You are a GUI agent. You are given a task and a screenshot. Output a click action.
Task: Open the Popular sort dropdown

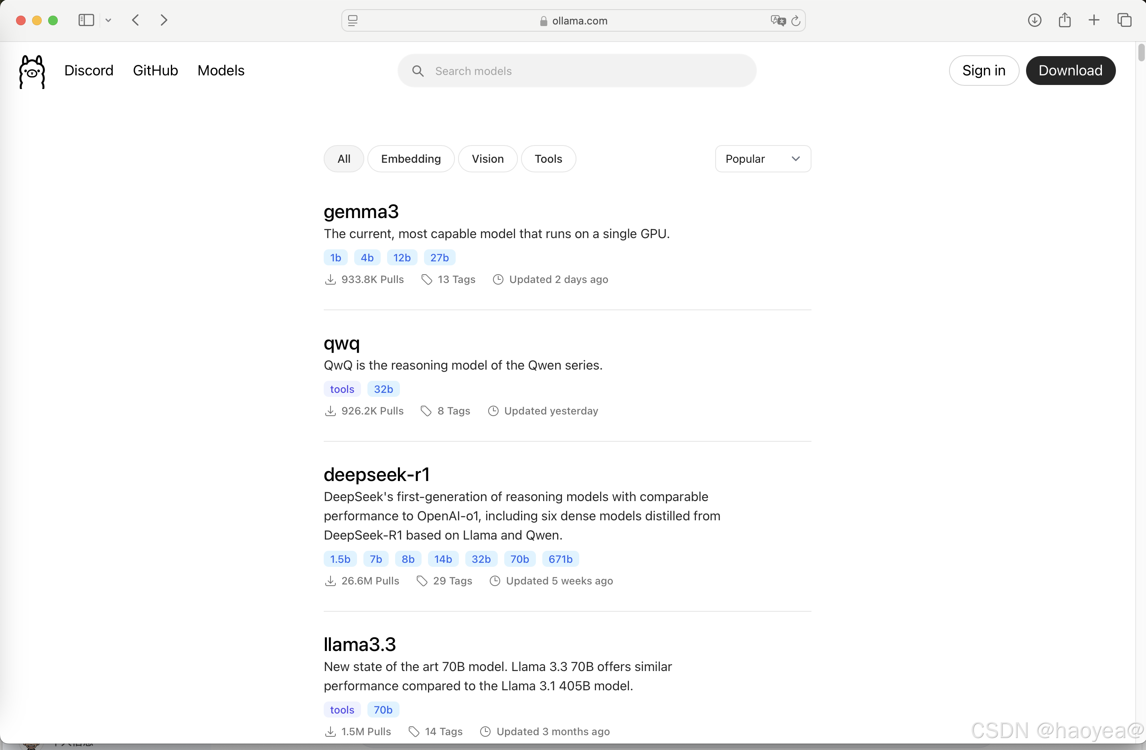click(x=763, y=159)
